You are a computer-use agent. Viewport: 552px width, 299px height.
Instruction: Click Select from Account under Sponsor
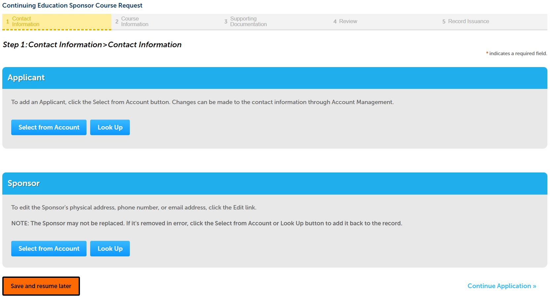(49, 248)
